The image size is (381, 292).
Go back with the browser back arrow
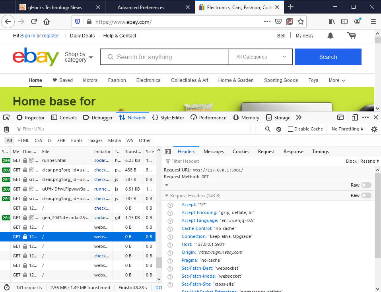click(x=8, y=21)
